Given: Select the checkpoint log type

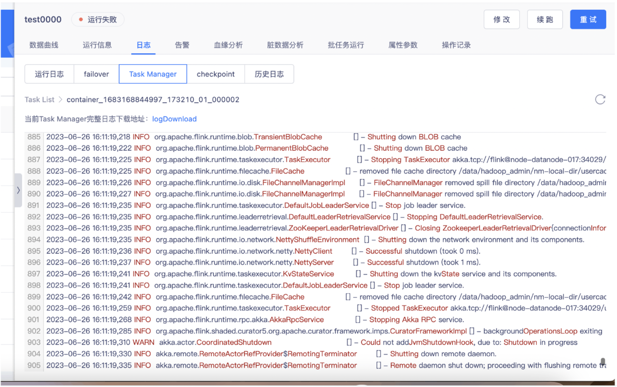Looking at the screenshot, I should [x=216, y=74].
